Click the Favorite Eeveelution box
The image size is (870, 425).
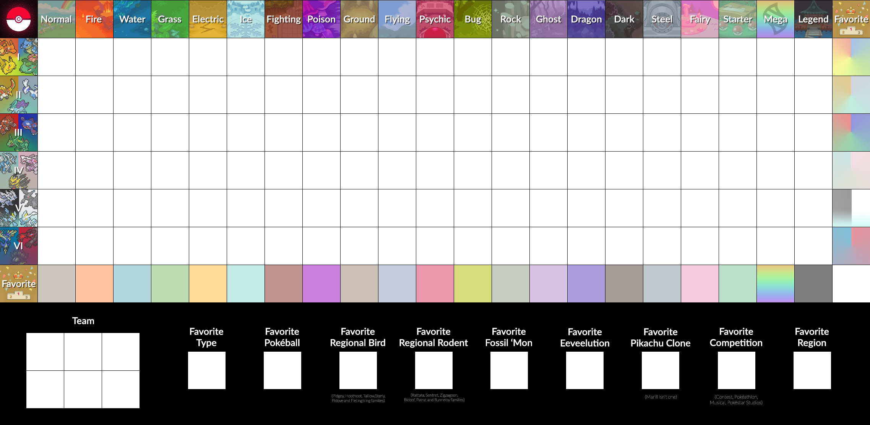585,370
